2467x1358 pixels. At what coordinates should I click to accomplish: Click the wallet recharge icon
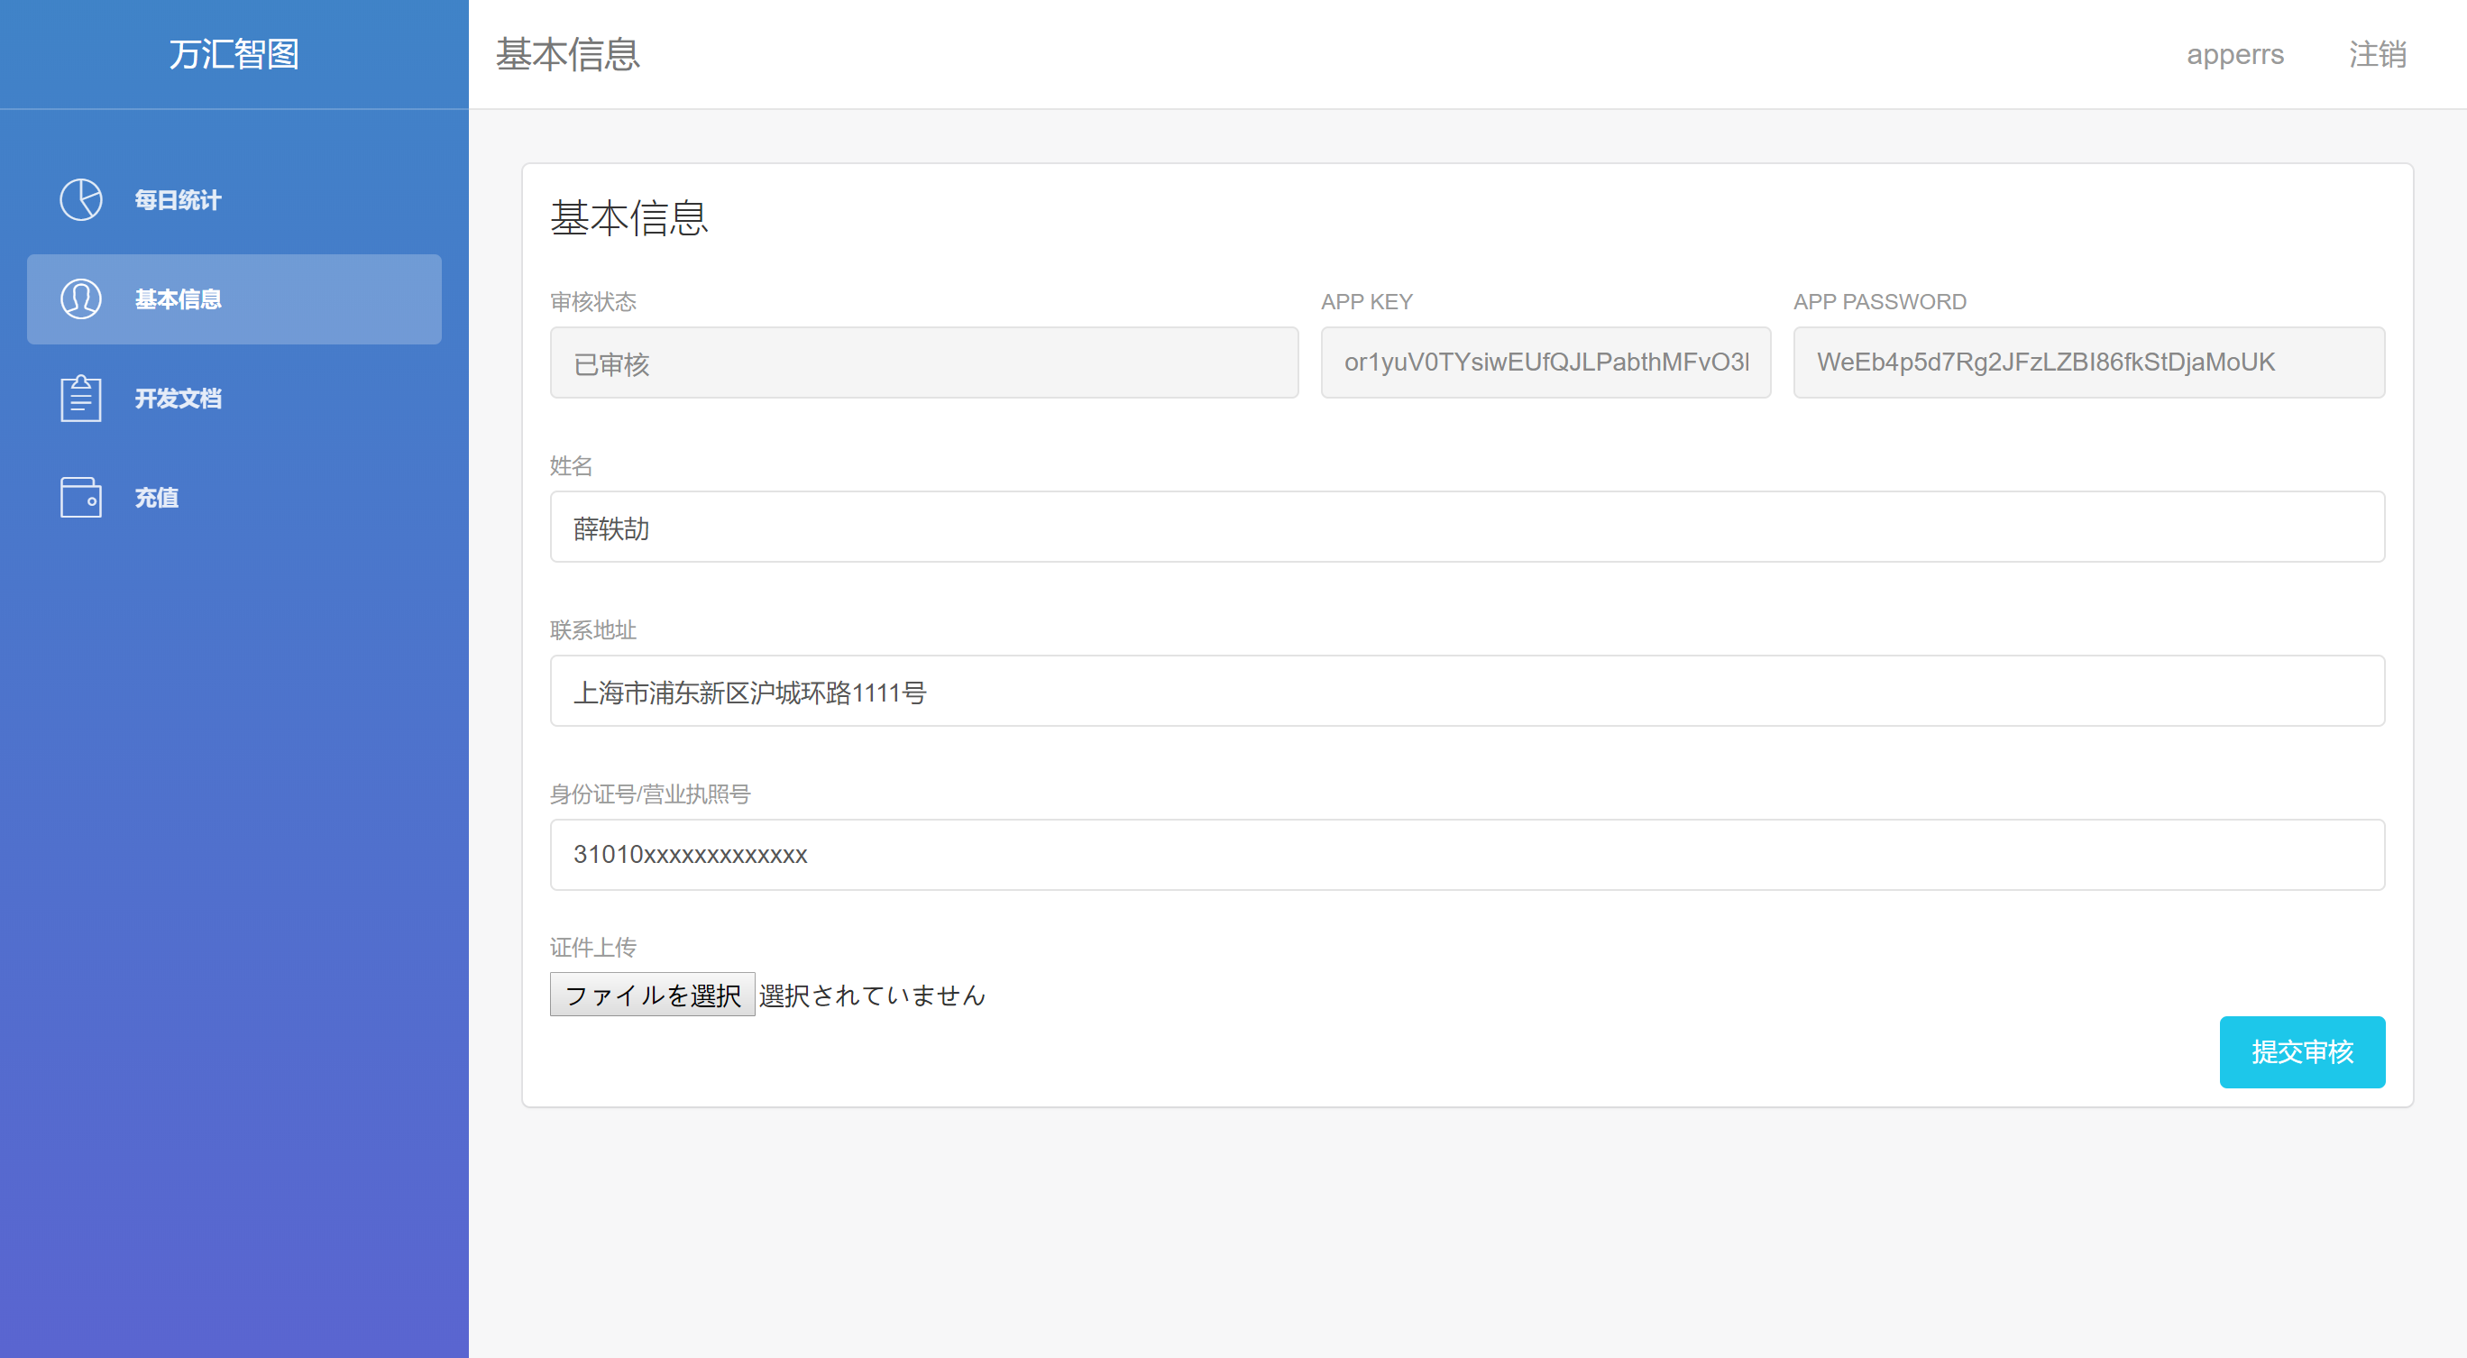[x=80, y=498]
